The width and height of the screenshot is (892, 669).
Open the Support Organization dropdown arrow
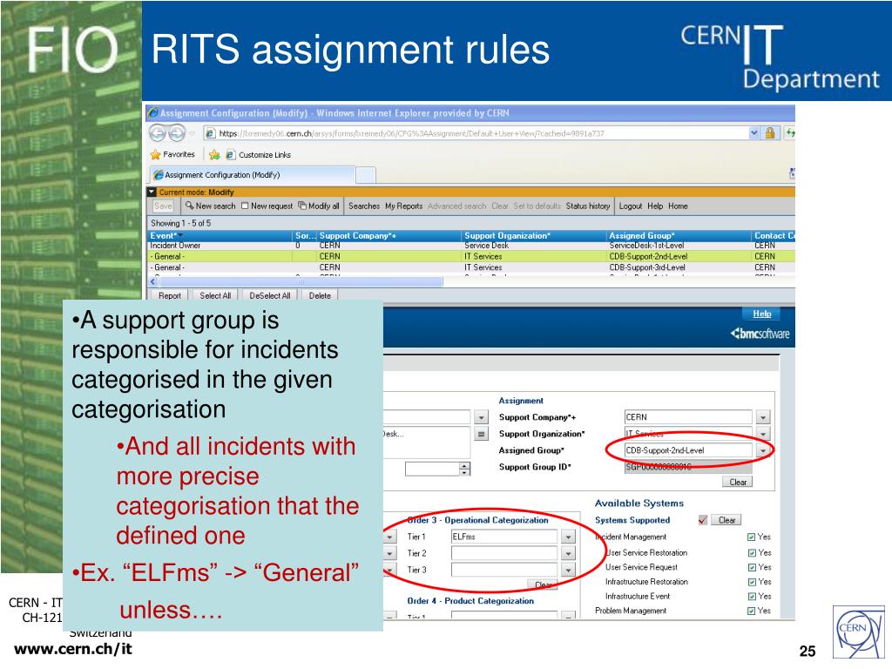tap(762, 434)
